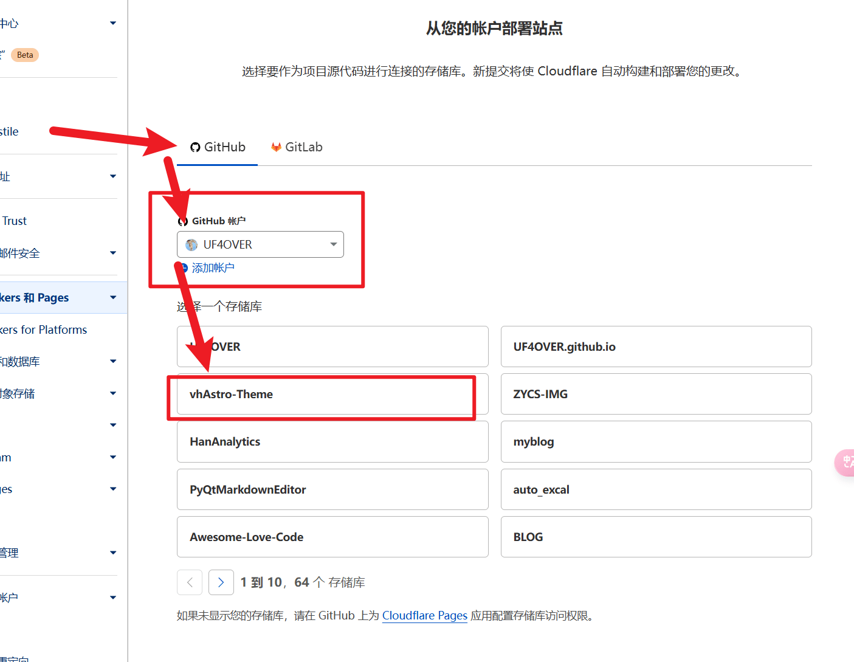The width and height of the screenshot is (854, 662).
Task: Click the 'Workers for Platforms' sidebar item
Action: (43, 329)
